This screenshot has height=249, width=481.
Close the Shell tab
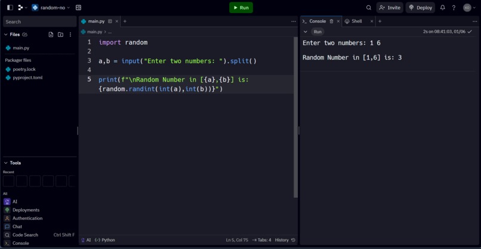tap(371, 21)
